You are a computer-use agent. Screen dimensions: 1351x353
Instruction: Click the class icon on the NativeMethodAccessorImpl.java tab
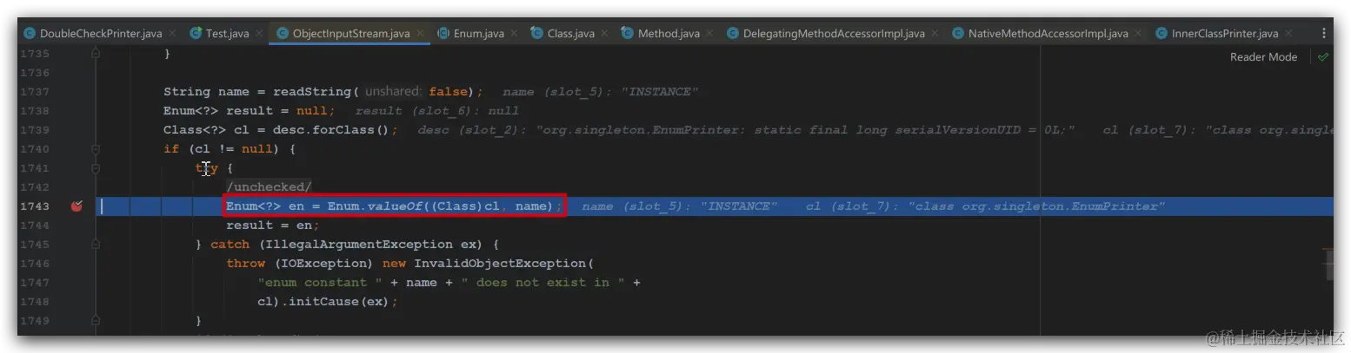[x=957, y=34]
